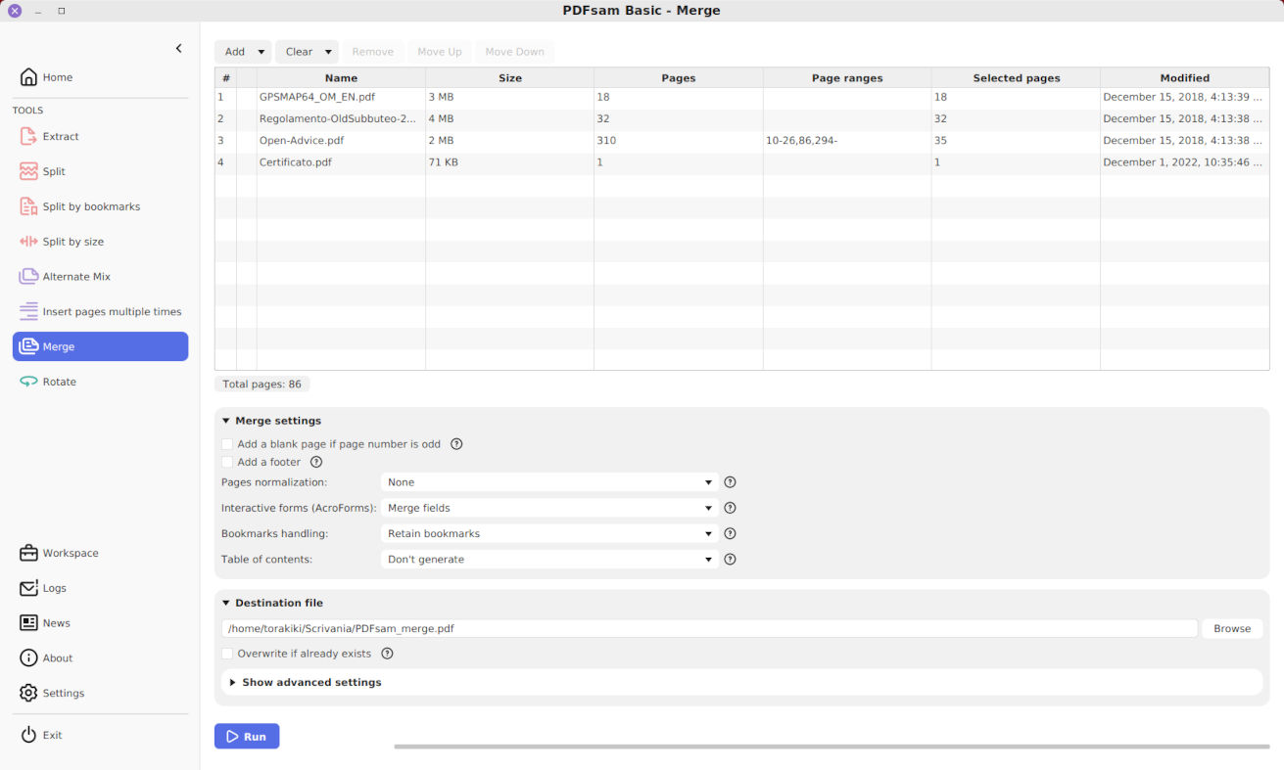Expand Show advanced settings
This screenshot has height=770, width=1284.
[x=312, y=682]
